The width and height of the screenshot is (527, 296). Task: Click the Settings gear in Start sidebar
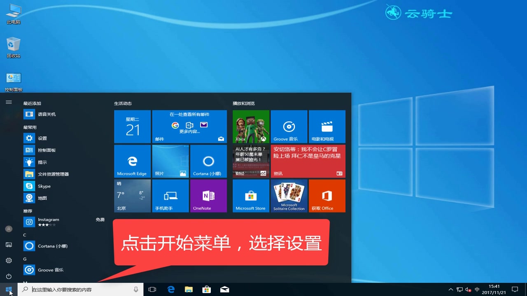(x=9, y=260)
